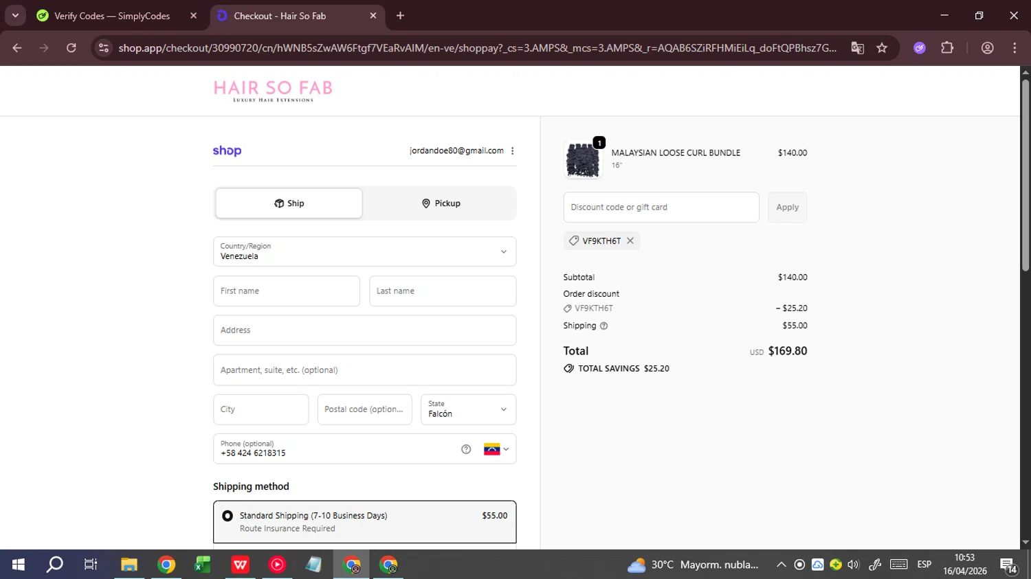Screen dimensions: 1031x579
Task: Click into the Address field
Action: [x=365, y=330]
